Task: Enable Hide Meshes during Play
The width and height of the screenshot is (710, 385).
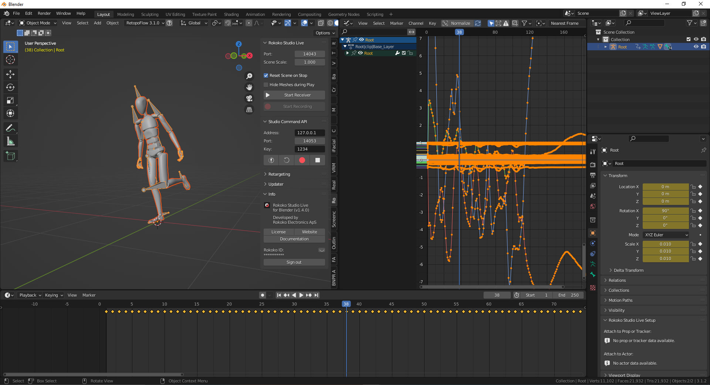Action: [266, 85]
